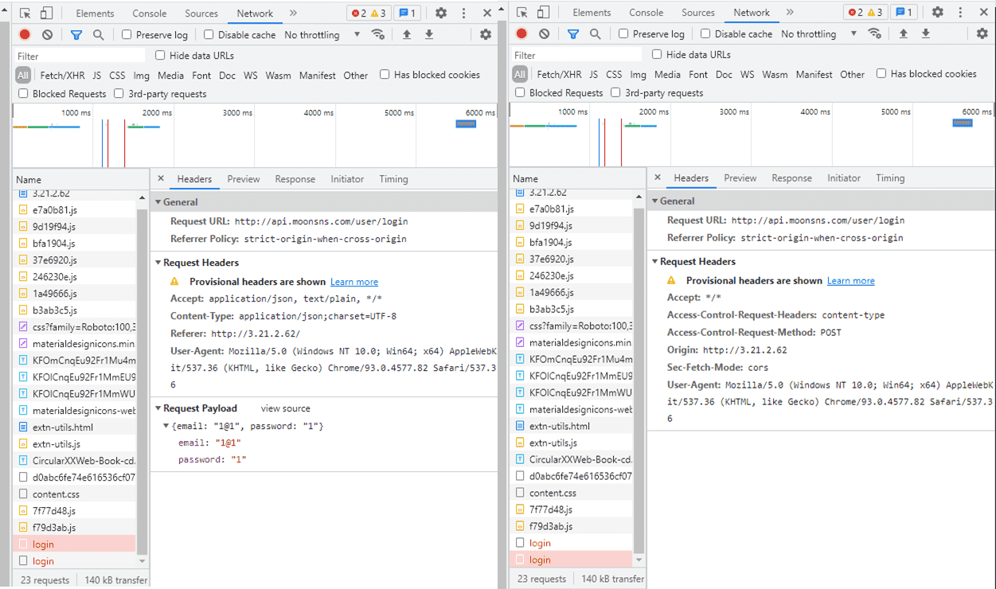Viewport: 996px width, 589px height.
Task: Show more tabs chevron in left DevTools panel
Action: [x=293, y=14]
